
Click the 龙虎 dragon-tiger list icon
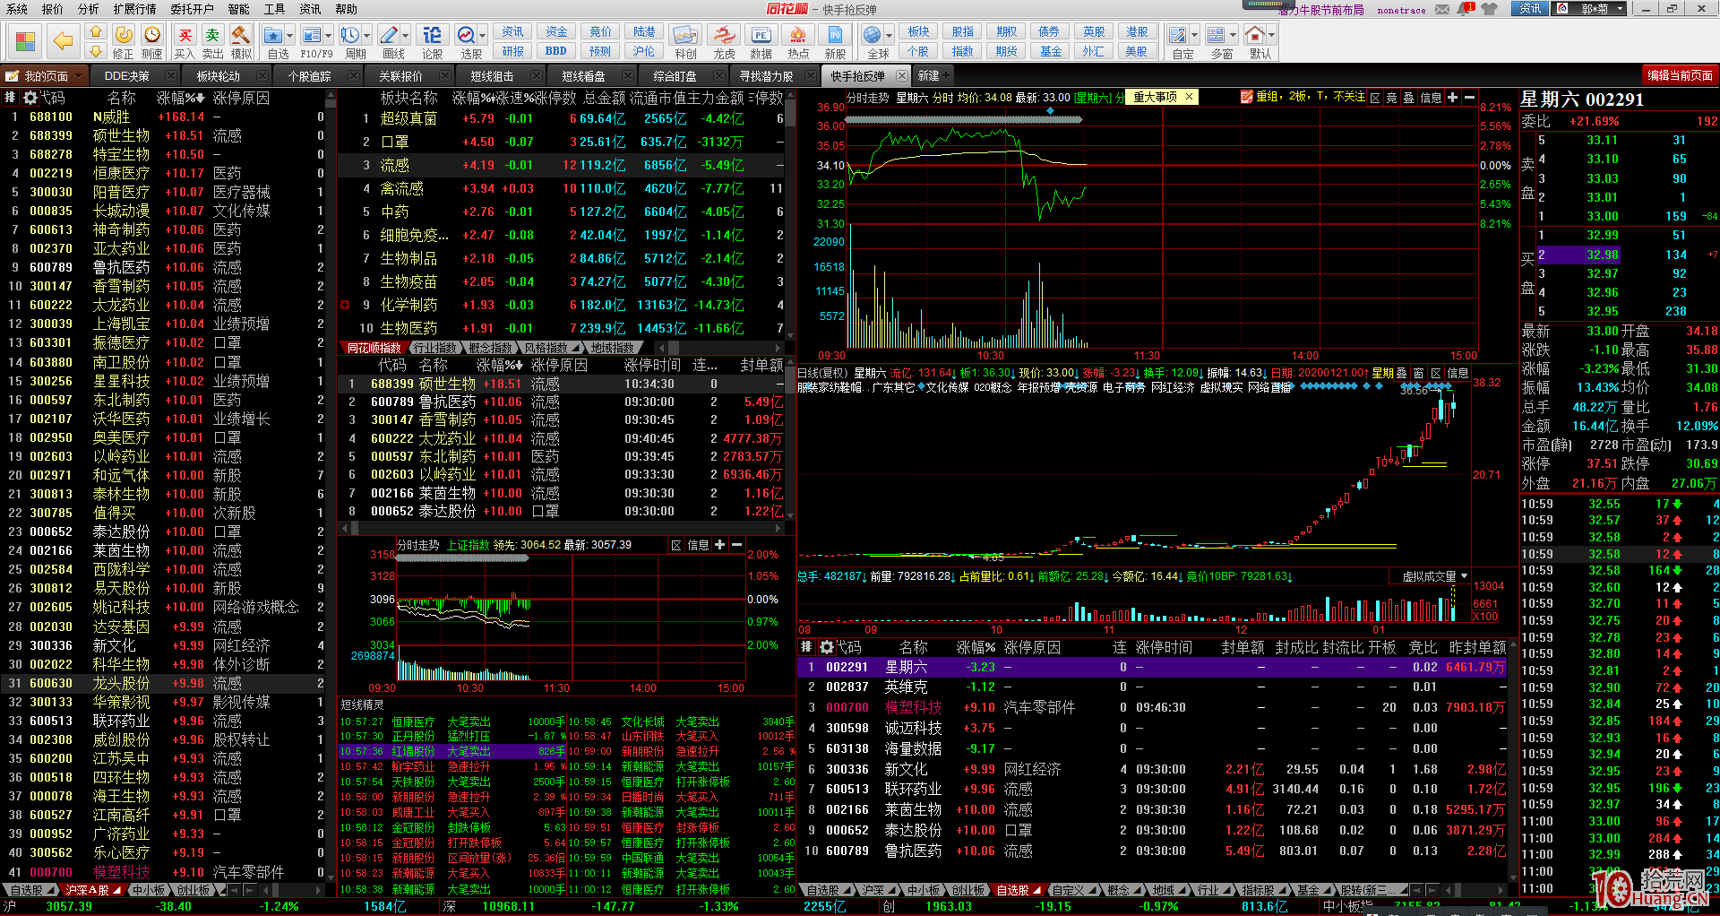[x=724, y=40]
